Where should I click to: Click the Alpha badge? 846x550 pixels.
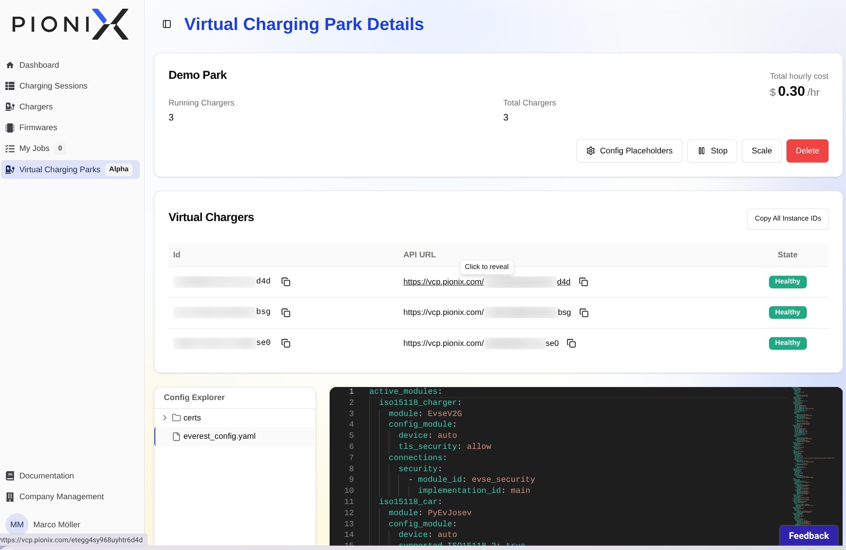pos(119,169)
